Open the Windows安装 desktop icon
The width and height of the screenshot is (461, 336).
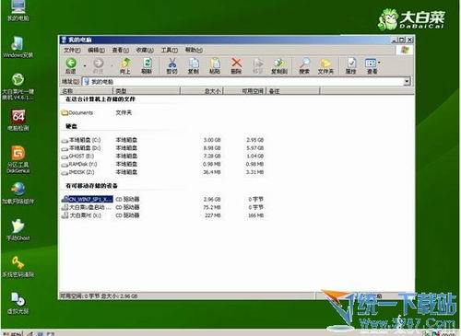(x=18, y=47)
